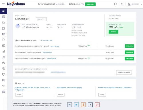Click the header tariff Безлимитный text

(x=47, y=4)
